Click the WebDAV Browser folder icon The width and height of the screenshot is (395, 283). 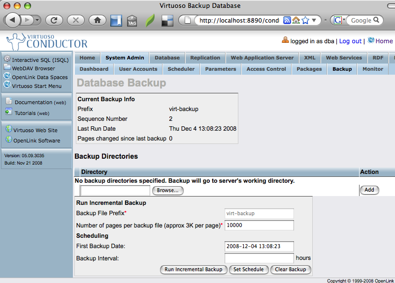[x=7, y=68]
